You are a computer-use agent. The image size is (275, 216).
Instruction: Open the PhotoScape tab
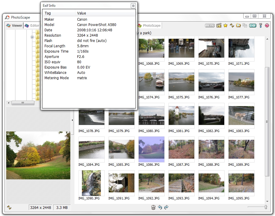pyautogui.click(x=149, y=25)
